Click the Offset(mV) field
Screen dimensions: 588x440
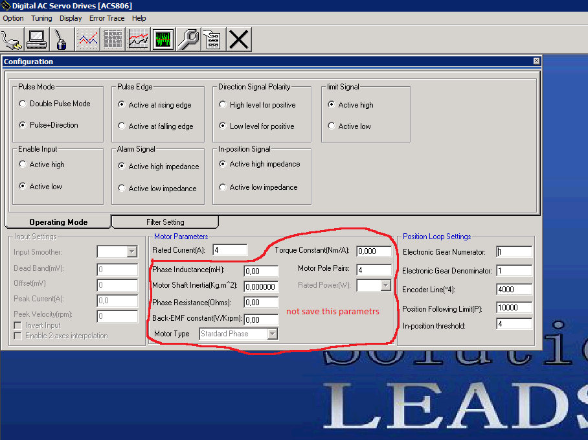pyautogui.click(x=117, y=285)
